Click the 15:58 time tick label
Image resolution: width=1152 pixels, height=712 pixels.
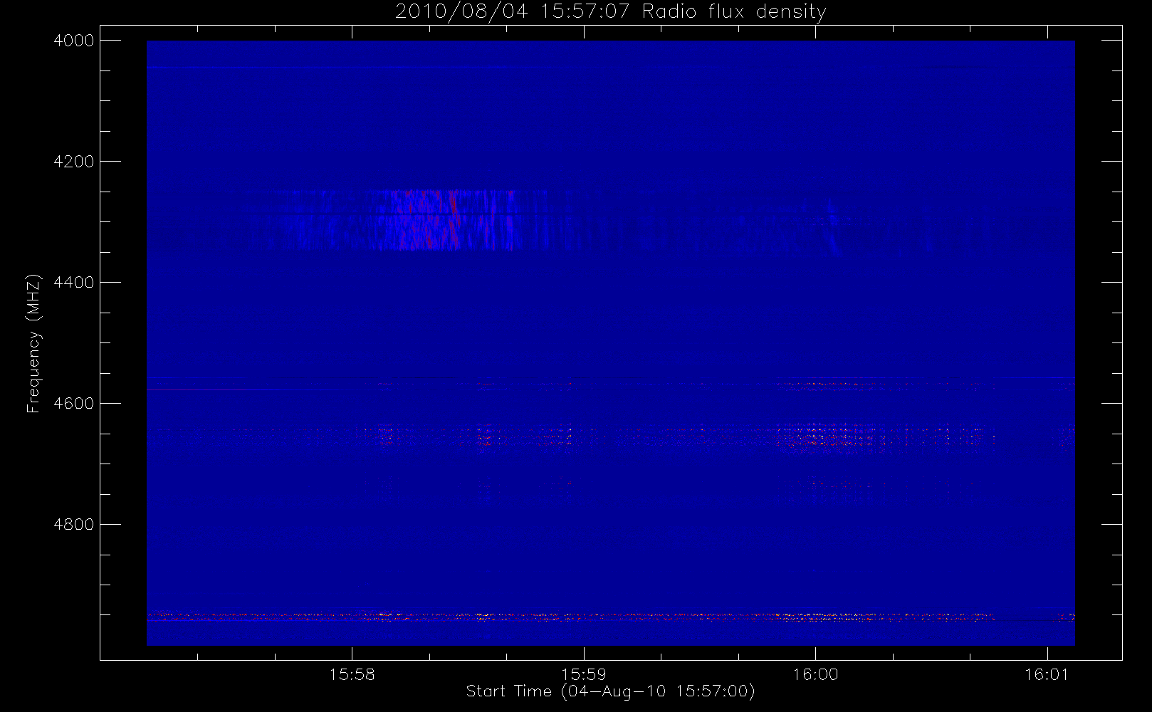(x=352, y=674)
